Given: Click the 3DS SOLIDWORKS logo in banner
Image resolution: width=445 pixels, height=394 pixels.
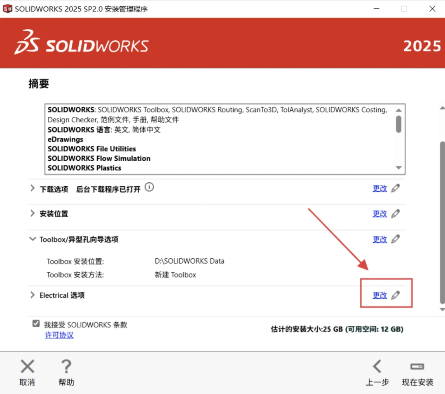Looking at the screenshot, I should pyautogui.click(x=82, y=42).
